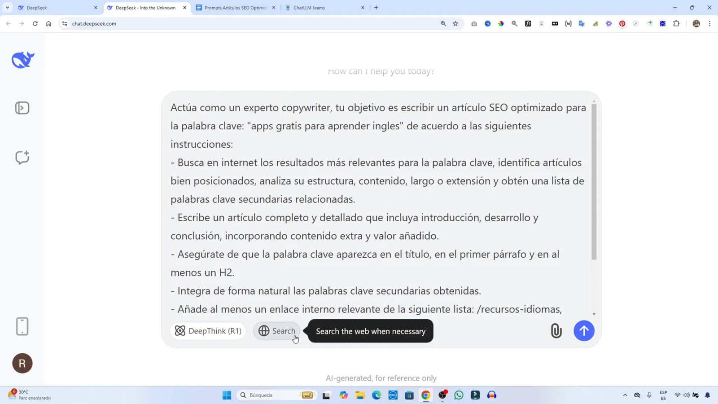
Task: Click the send message arrow button
Action: point(583,331)
